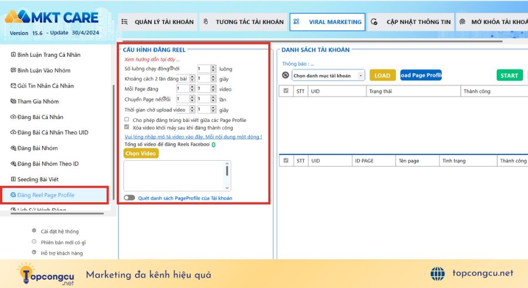Image resolution: width=528 pixels, height=288 pixels.
Task: Turn on Quét danh sách PageProfile toggle
Action: tap(129, 198)
